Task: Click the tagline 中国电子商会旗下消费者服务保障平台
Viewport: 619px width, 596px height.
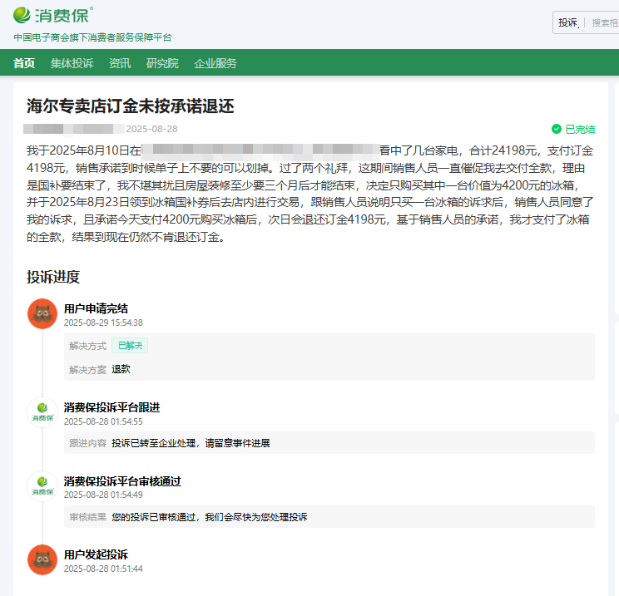Action: click(x=93, y=37)
